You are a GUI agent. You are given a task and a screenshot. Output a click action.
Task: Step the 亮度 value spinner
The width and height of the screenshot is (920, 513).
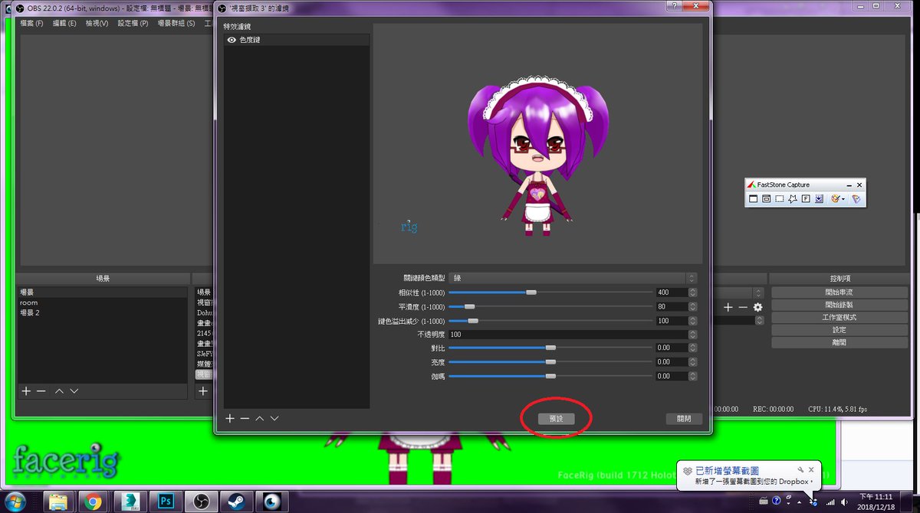pyautogui.click(x=693, y=362)
